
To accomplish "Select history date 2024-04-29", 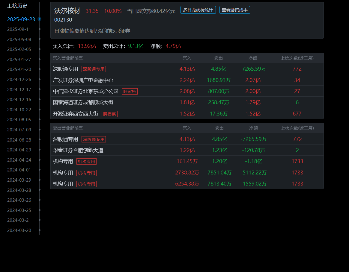I will [19, 150].
